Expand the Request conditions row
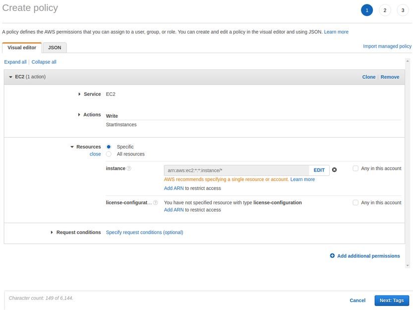Screen dimensions: 413x310 (52, 232)
